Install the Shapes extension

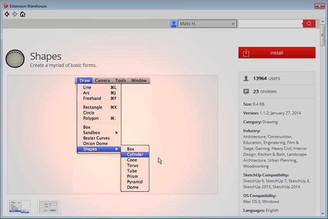point(277,53)
